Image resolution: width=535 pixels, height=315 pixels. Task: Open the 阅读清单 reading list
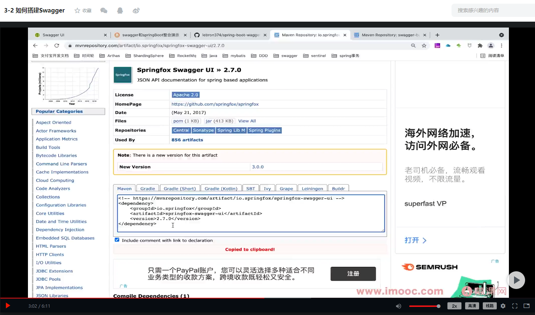pos(492,56)
